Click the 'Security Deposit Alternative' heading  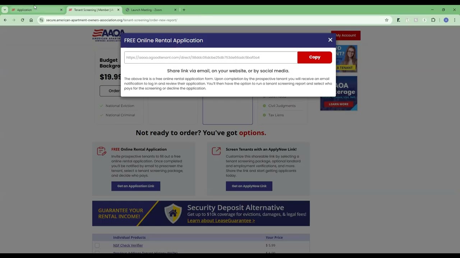click(x=235, y=207)
